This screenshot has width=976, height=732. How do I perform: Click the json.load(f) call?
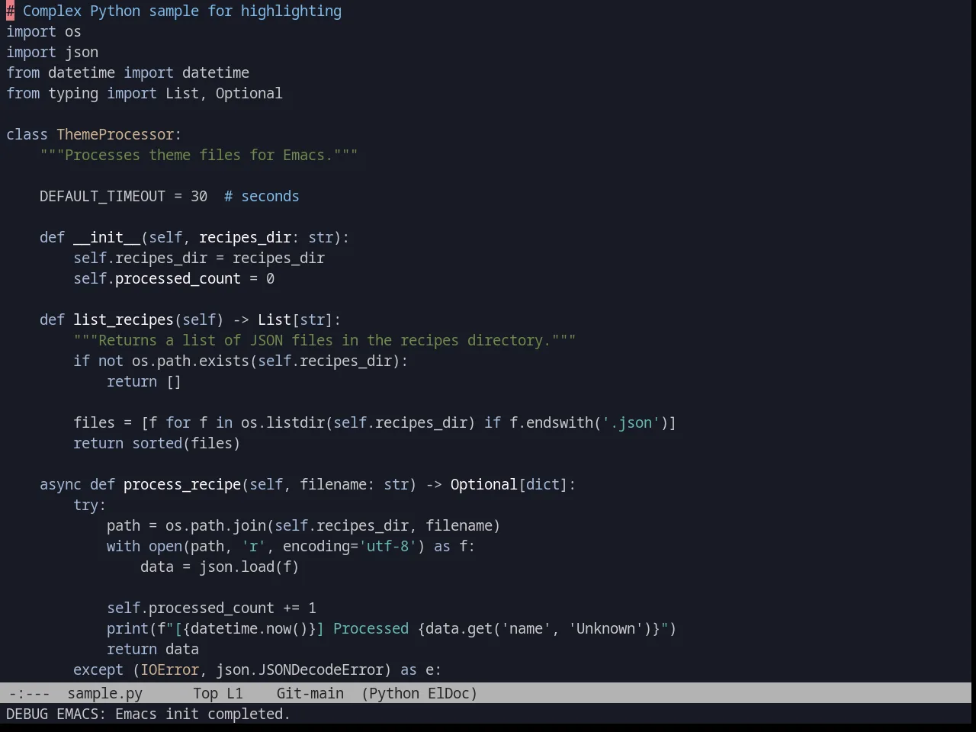pos(249,567)
